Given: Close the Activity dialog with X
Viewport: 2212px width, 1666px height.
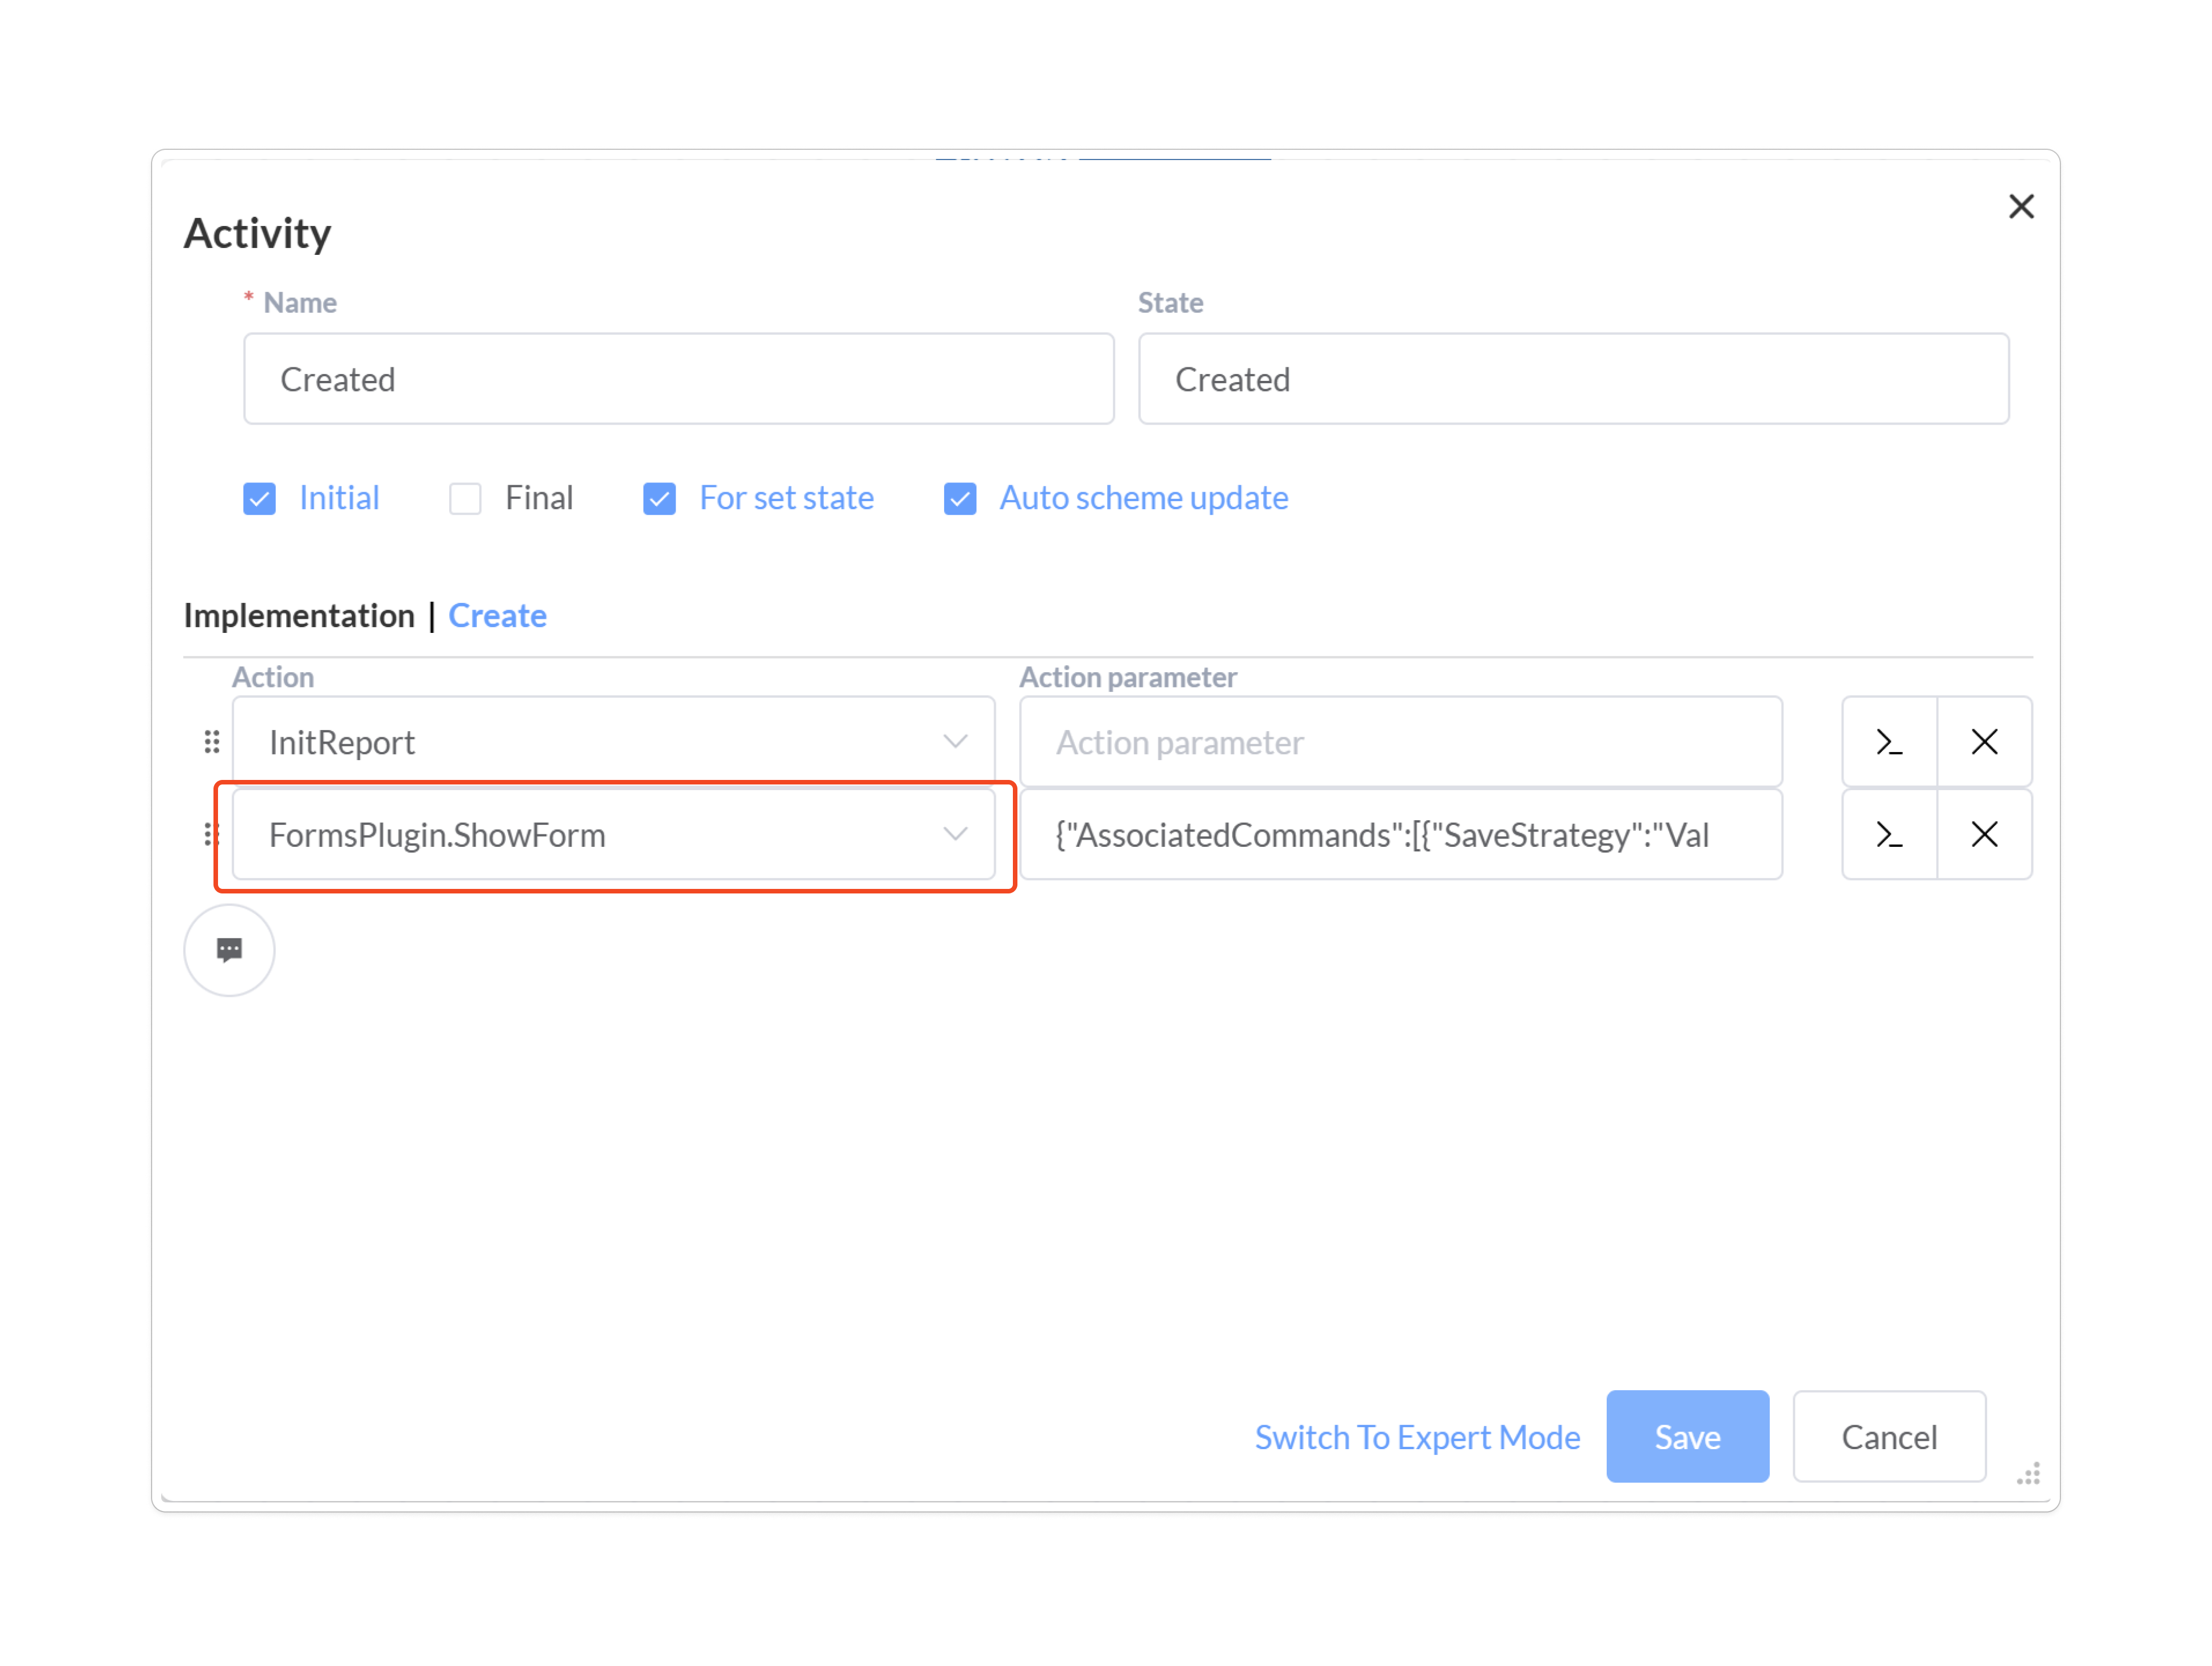Looking at the screenshot, I should tap(2021, 207).
